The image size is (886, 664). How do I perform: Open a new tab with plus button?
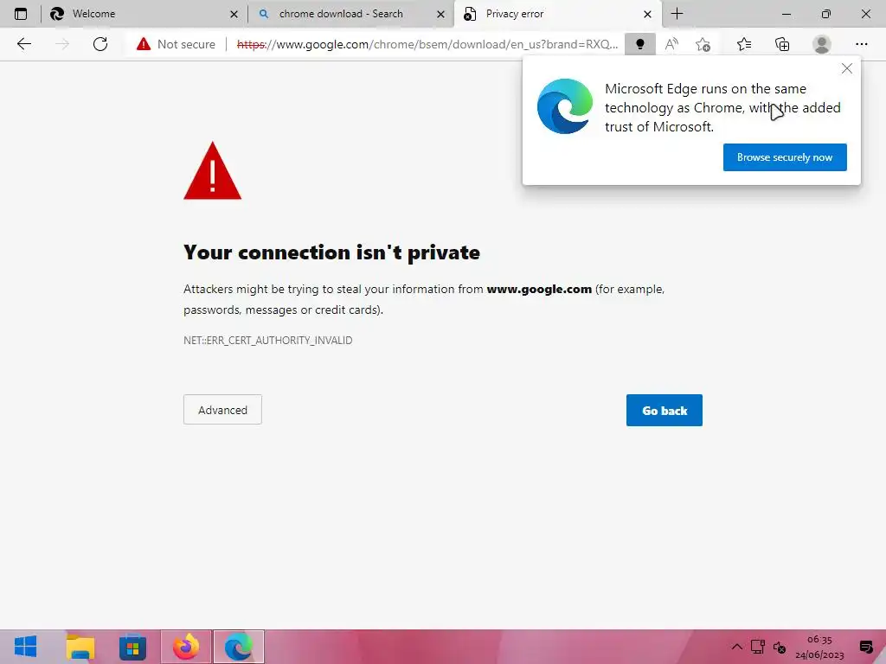coord(677,14)
